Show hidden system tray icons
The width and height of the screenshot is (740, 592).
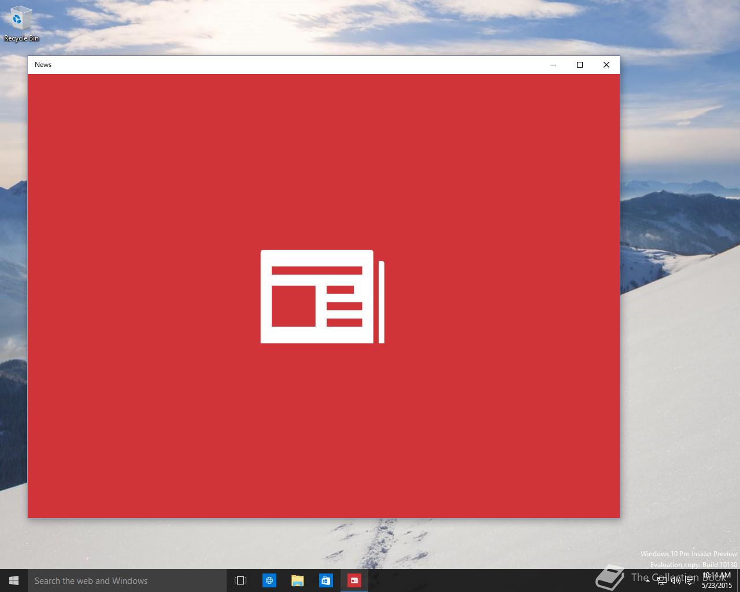[647, 580]
